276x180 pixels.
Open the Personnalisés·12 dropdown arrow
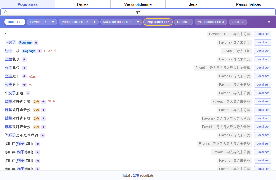point(95,22)
